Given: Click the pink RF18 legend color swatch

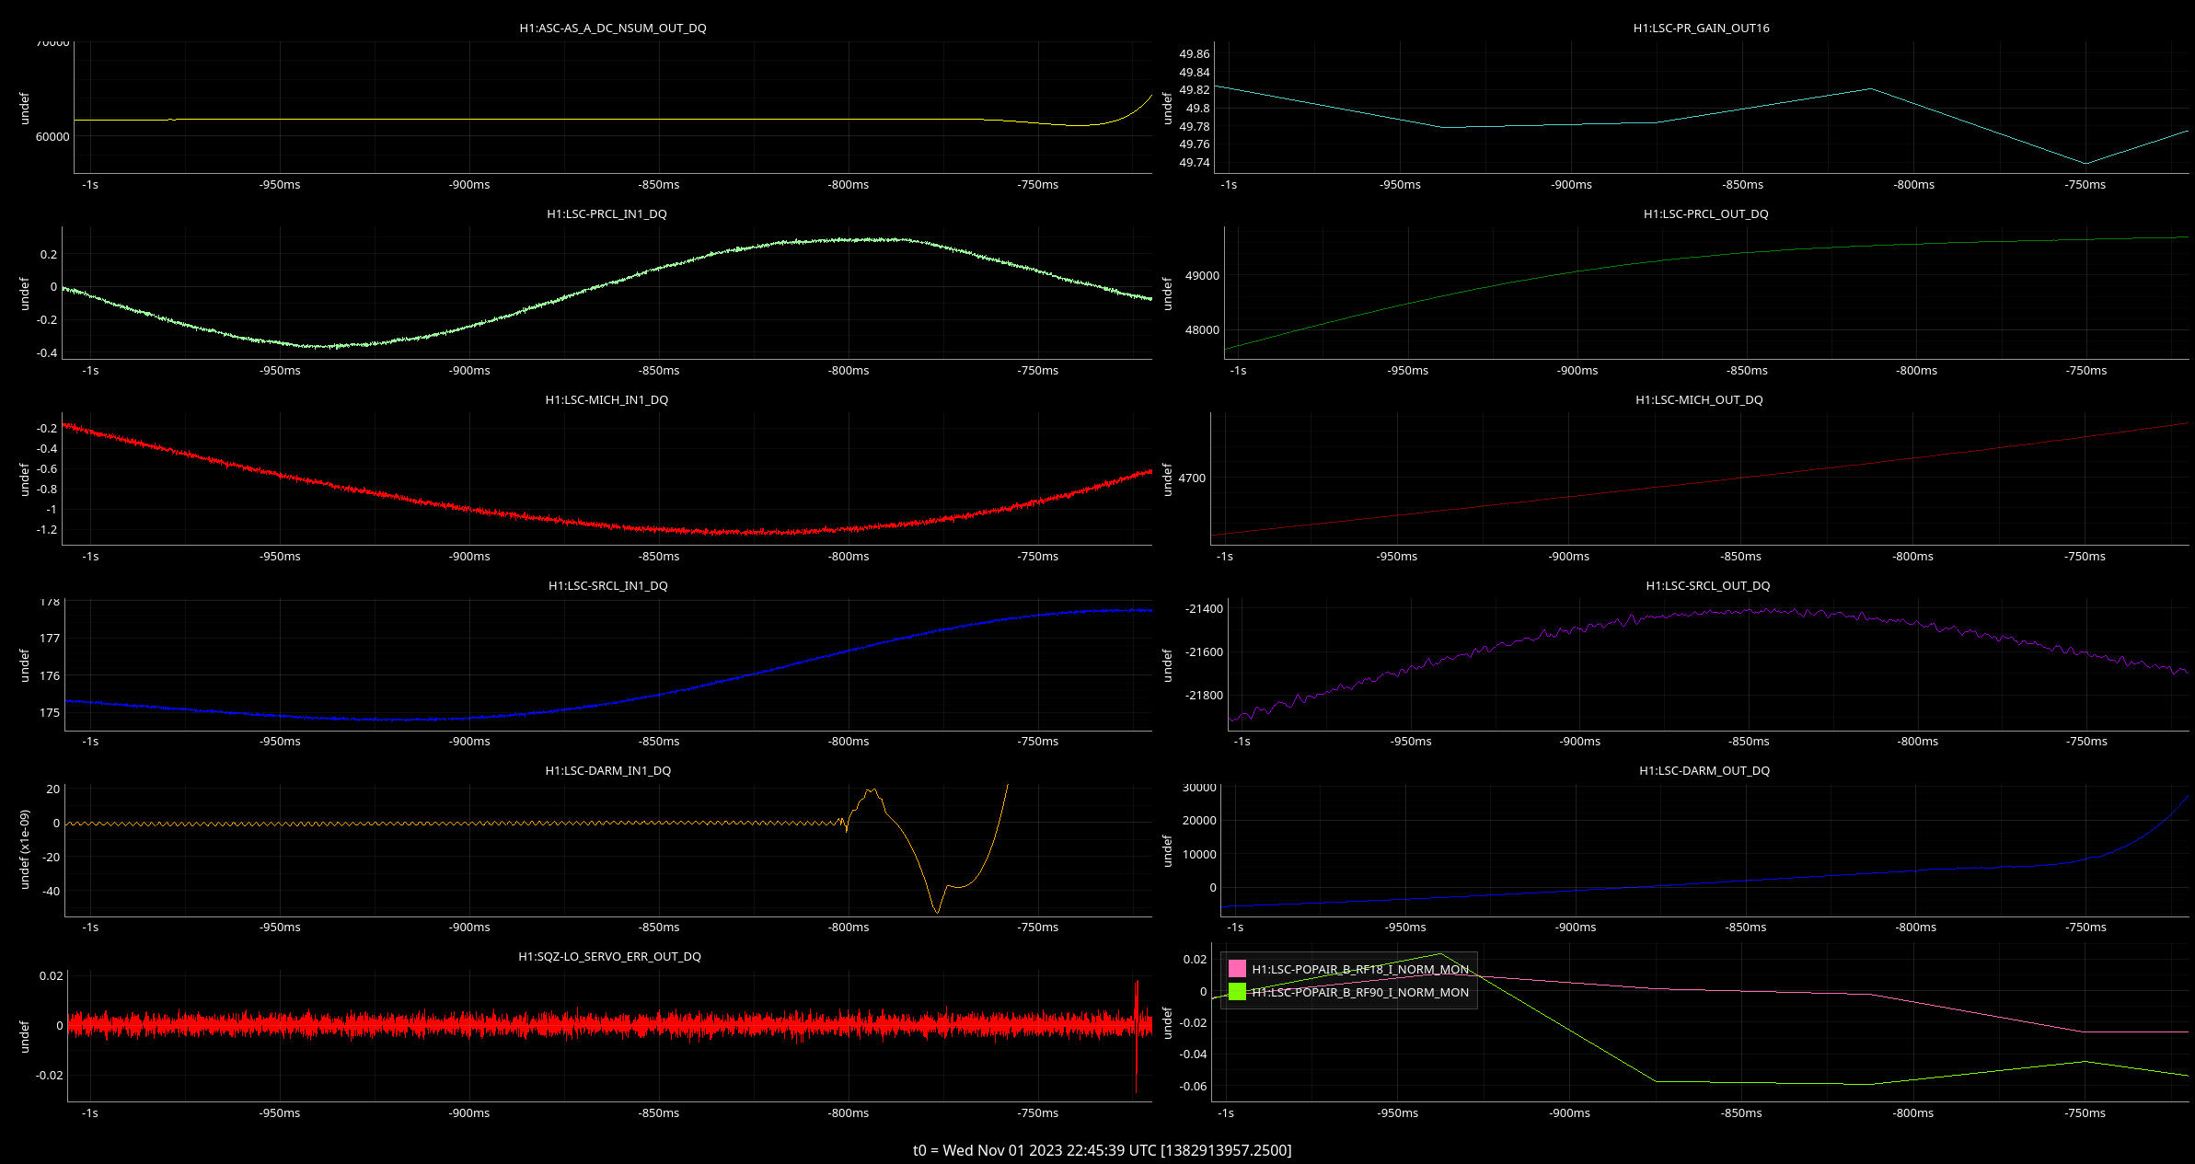Looking at the screenshot, I should click(1237, 969).
